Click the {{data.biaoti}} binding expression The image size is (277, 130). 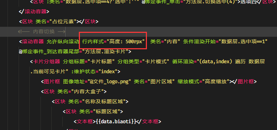coord(116,122)
